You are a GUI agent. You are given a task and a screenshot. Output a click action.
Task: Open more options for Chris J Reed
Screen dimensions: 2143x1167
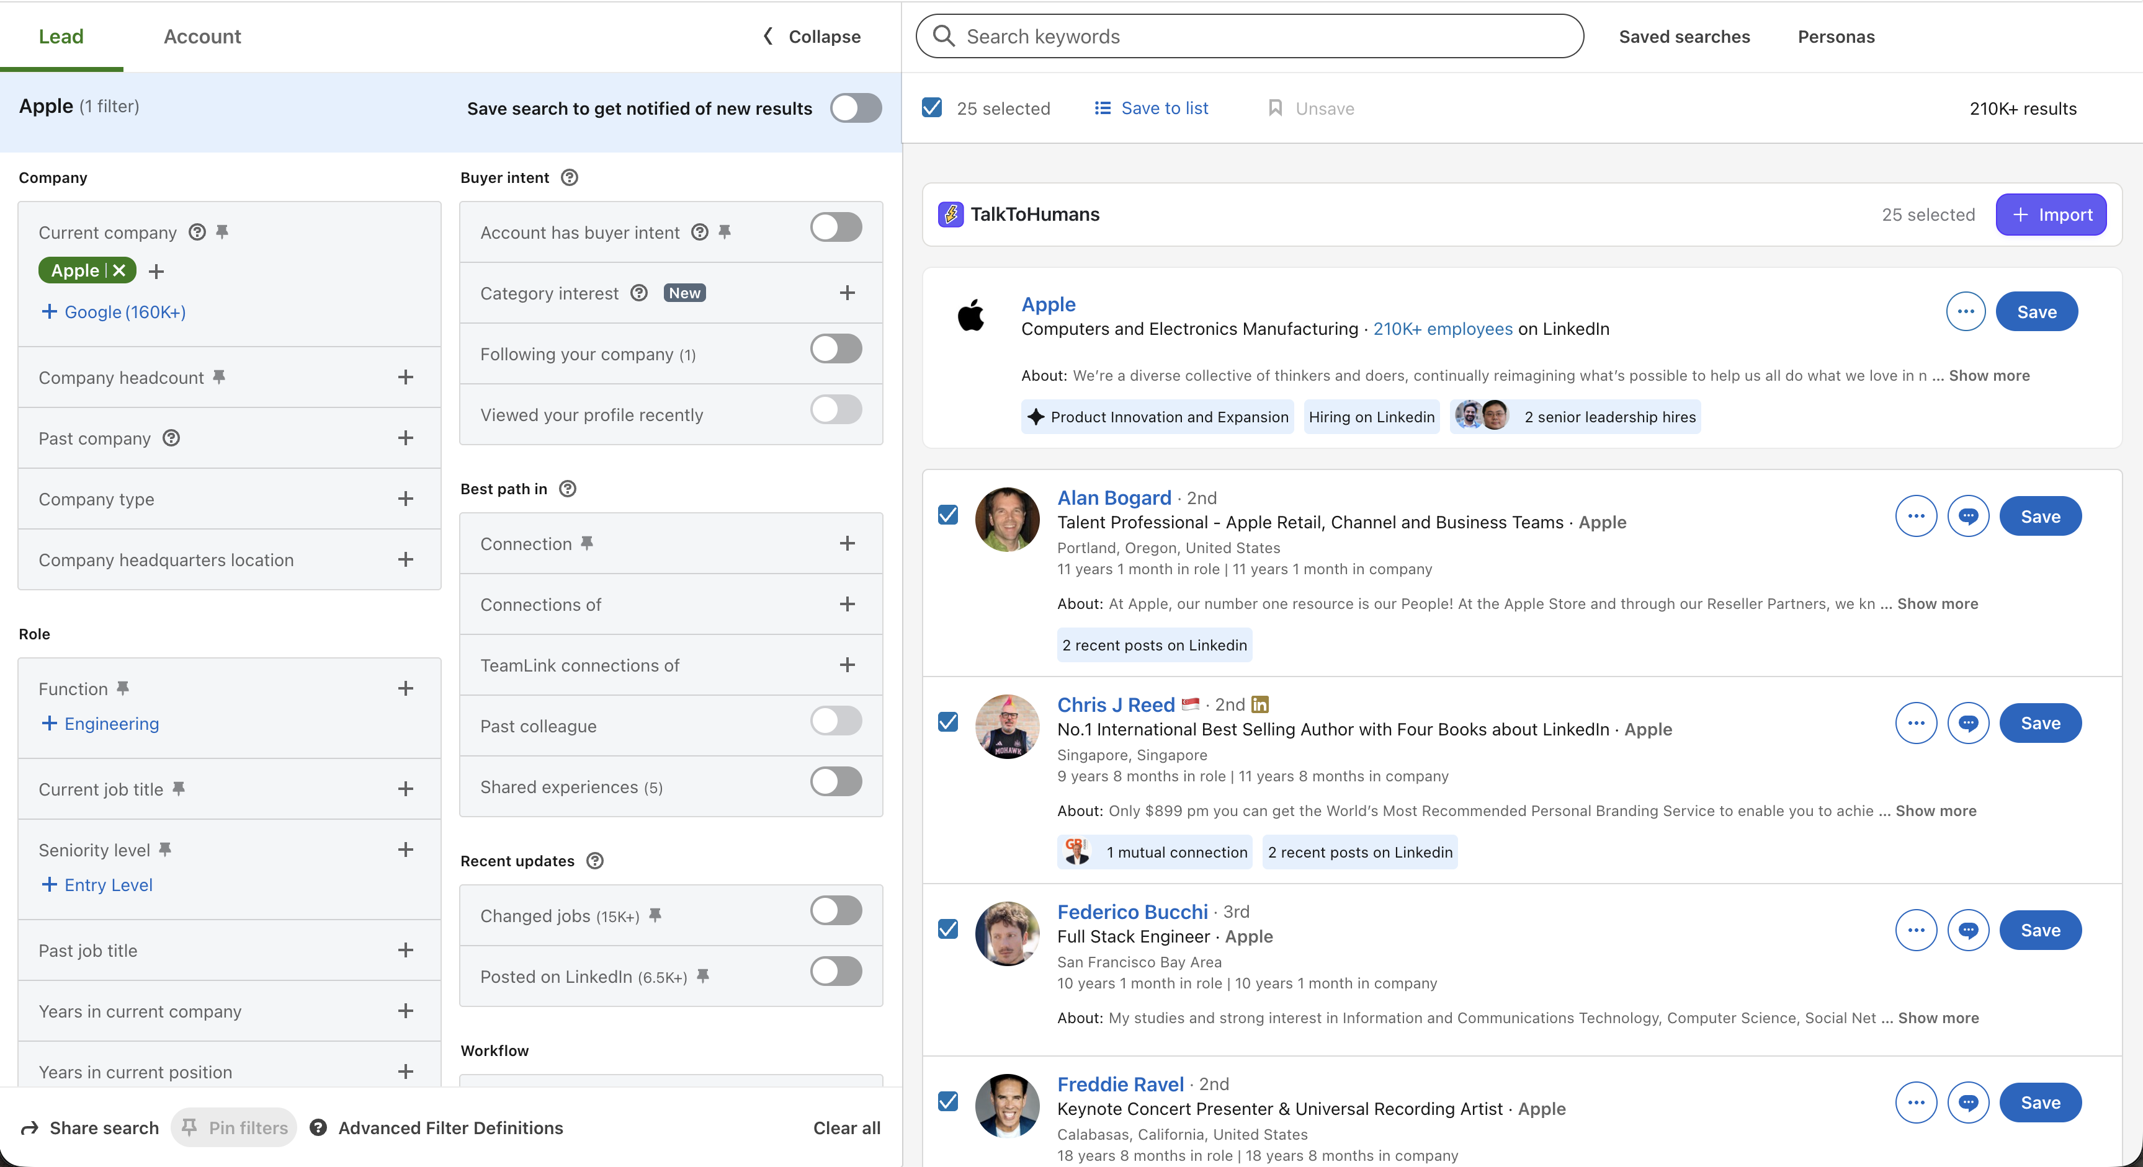1916,723
